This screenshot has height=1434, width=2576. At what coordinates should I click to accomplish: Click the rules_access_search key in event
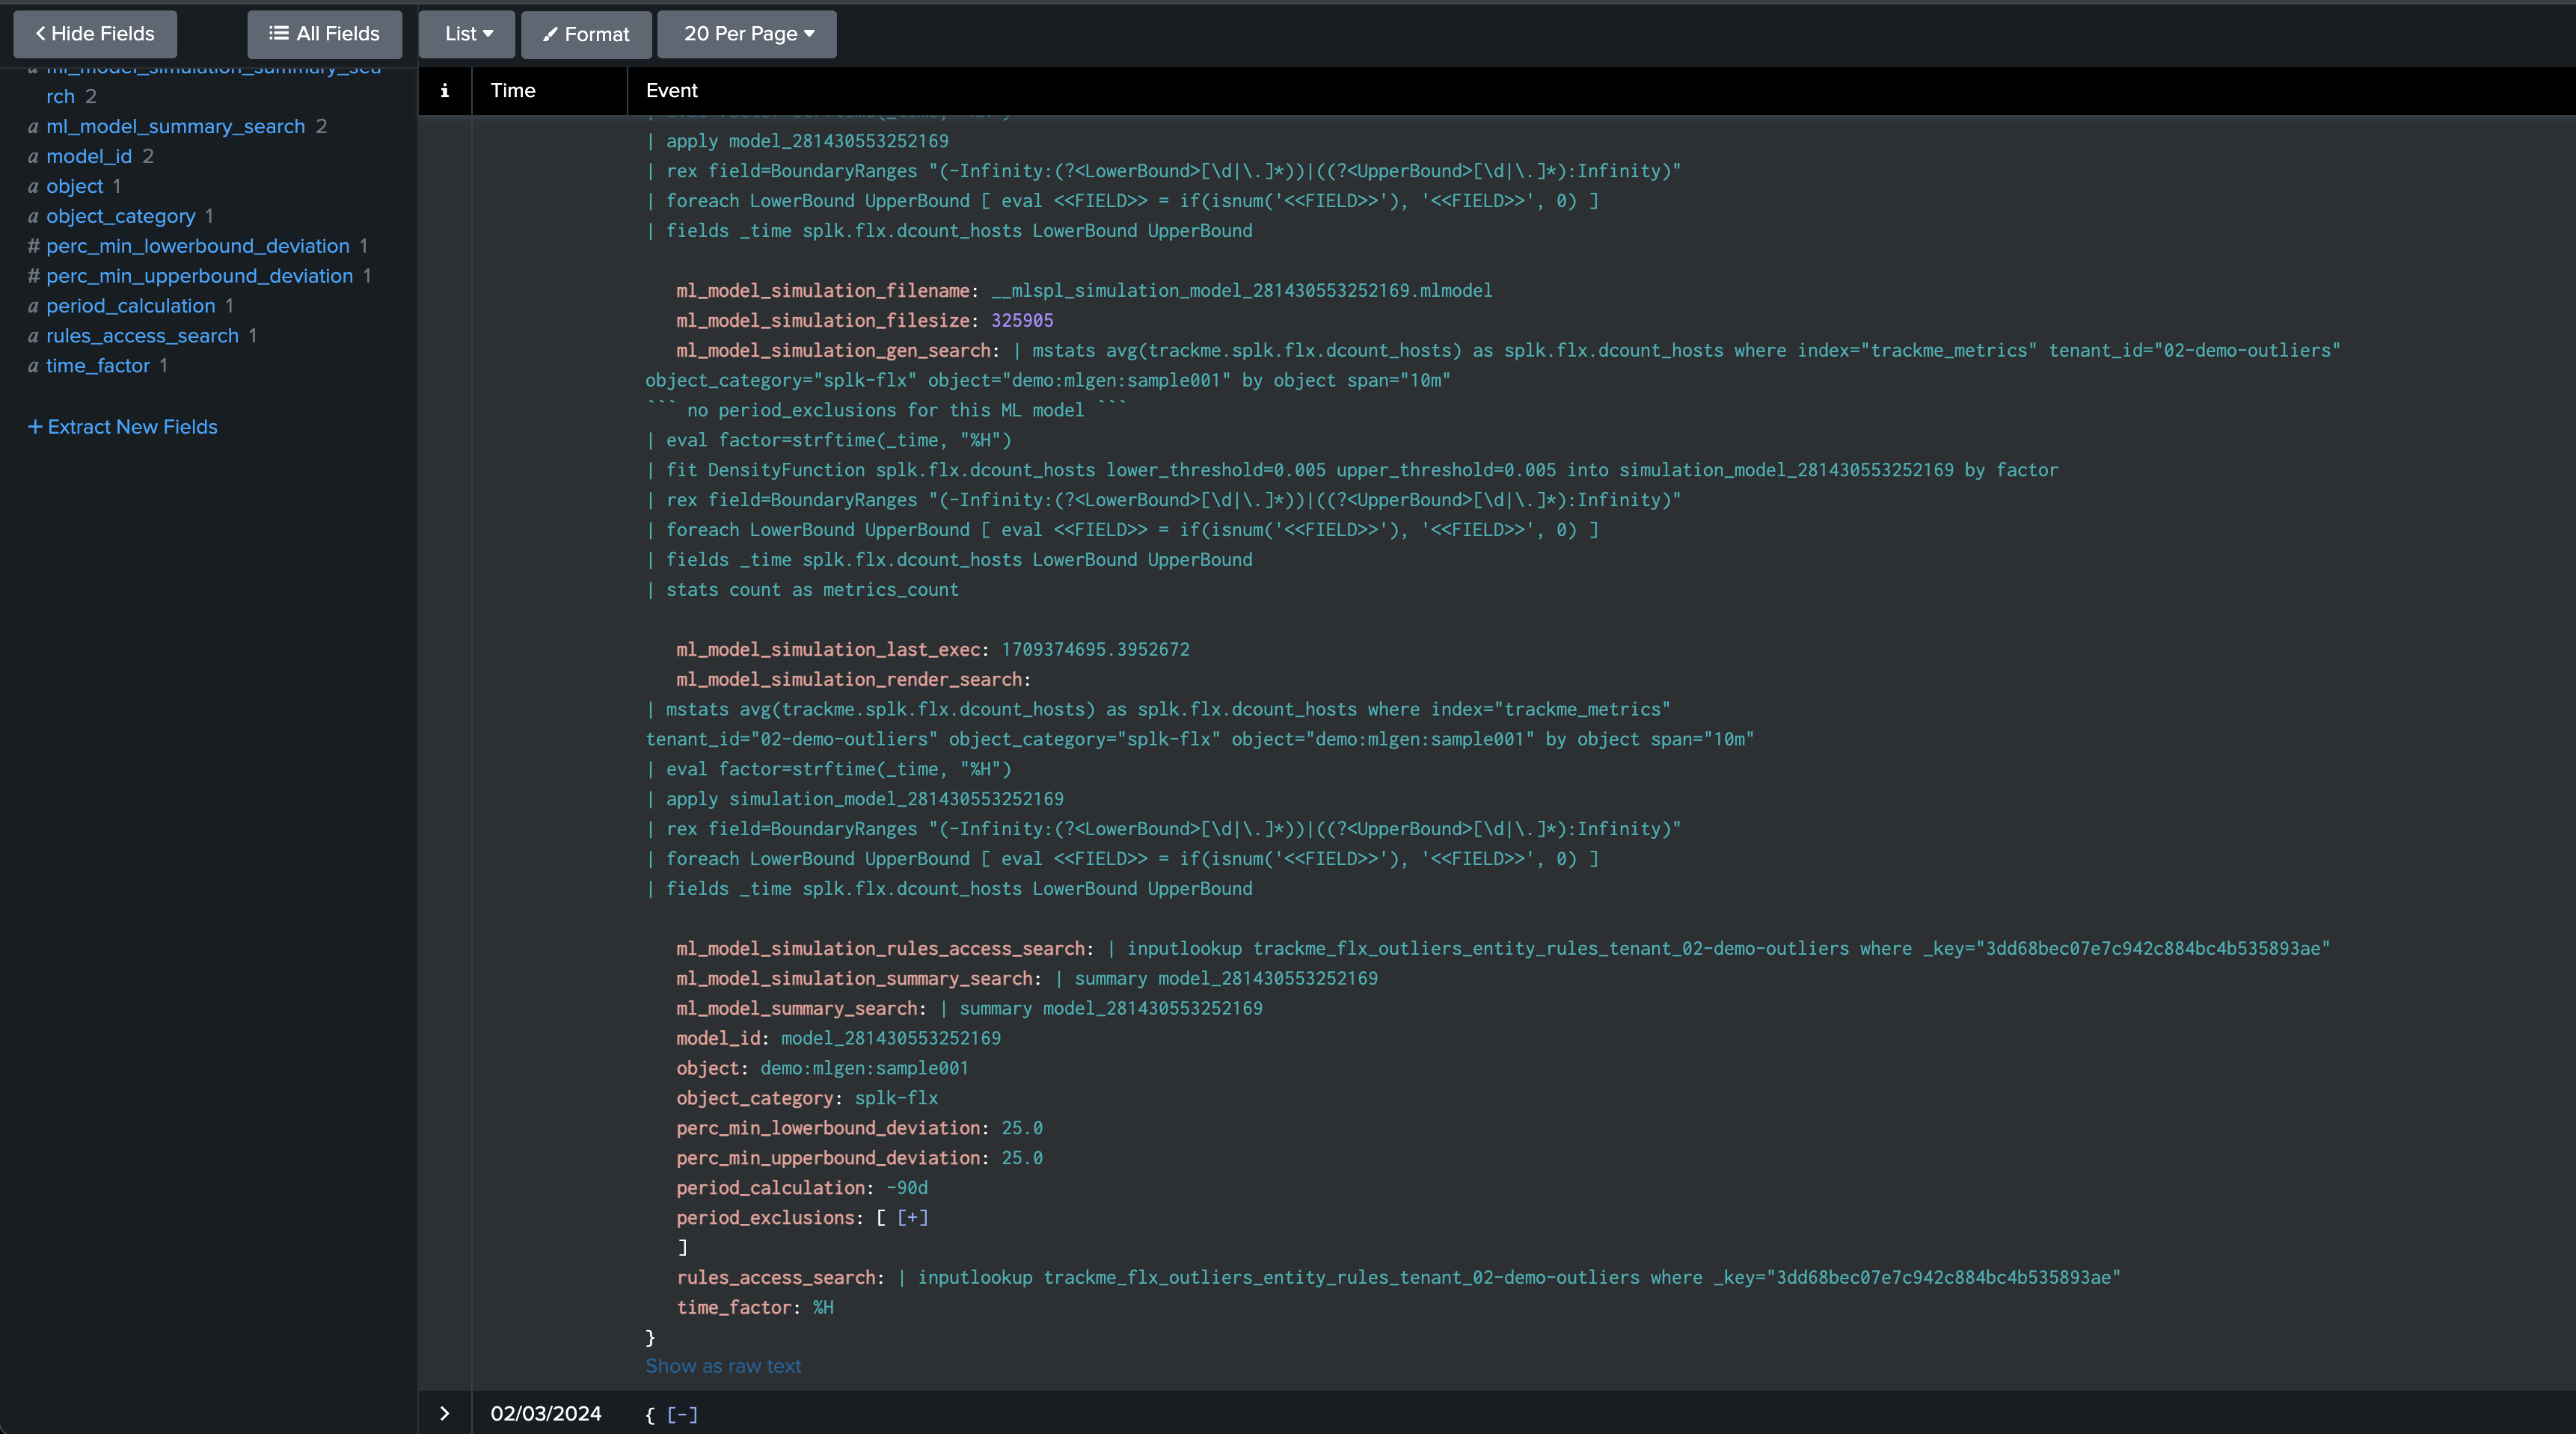[x=776, y=1278]
